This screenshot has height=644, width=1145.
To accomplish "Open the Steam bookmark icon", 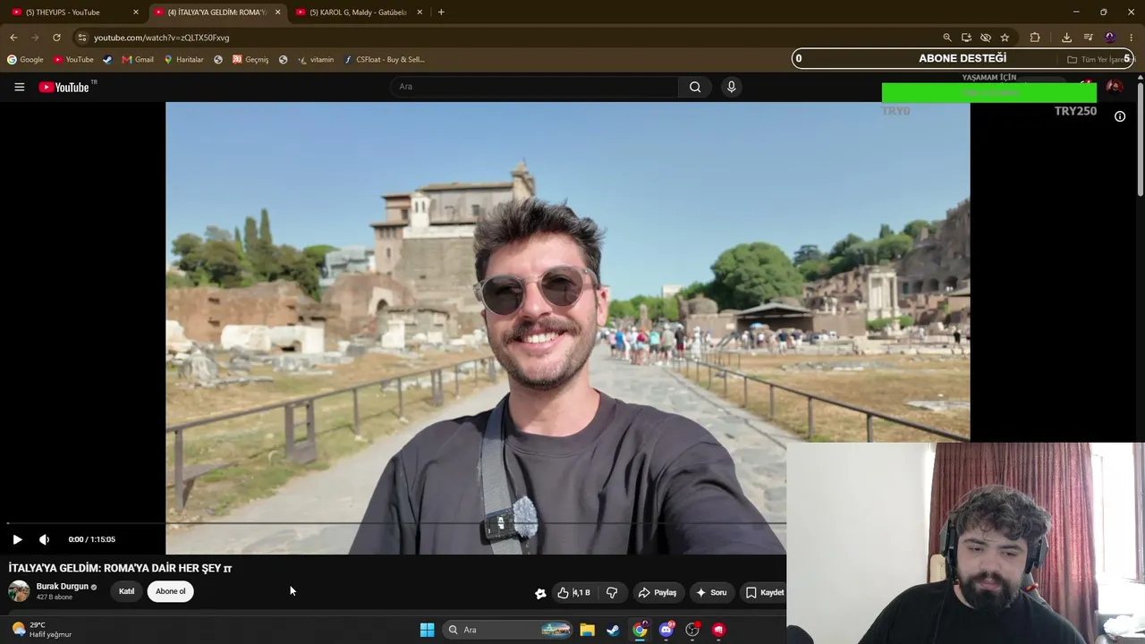I will [x=107, y=60].
